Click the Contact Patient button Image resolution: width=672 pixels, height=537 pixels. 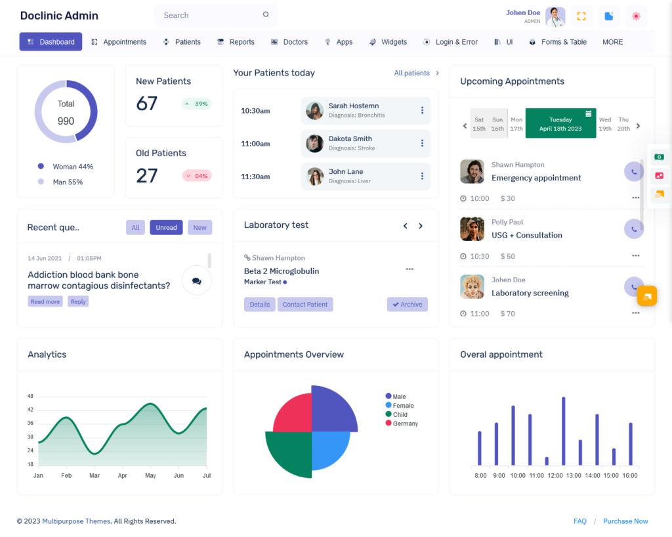[x=305, y=305]
